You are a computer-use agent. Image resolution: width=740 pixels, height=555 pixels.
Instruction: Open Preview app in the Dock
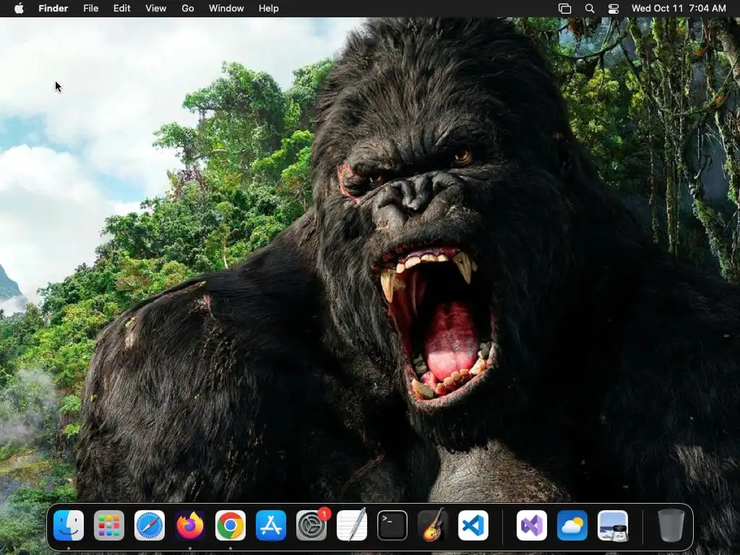point(613,525)
